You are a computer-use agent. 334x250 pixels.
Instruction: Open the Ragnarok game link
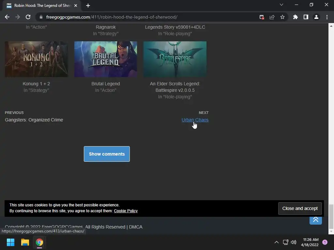(106, 27)
